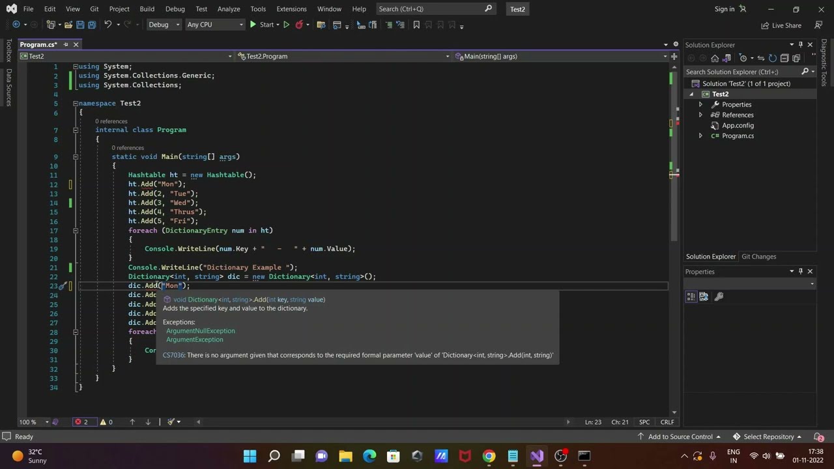834x469 pixels.
Task: Click the Hot Reload flame icon
Action: [299, 25]
